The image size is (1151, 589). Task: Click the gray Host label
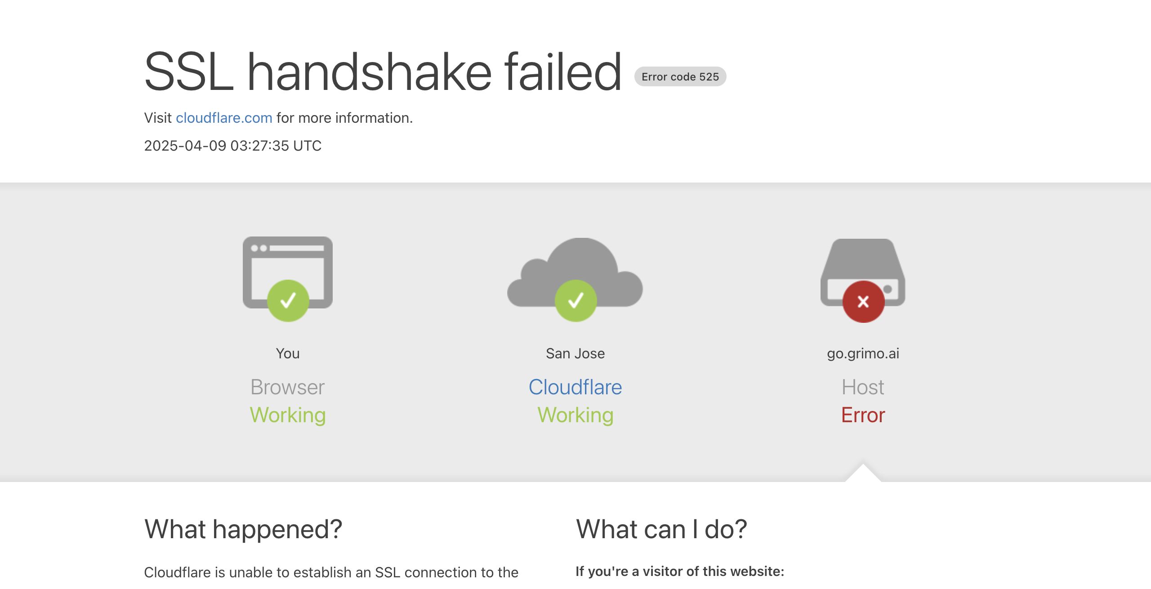(863, 387)
